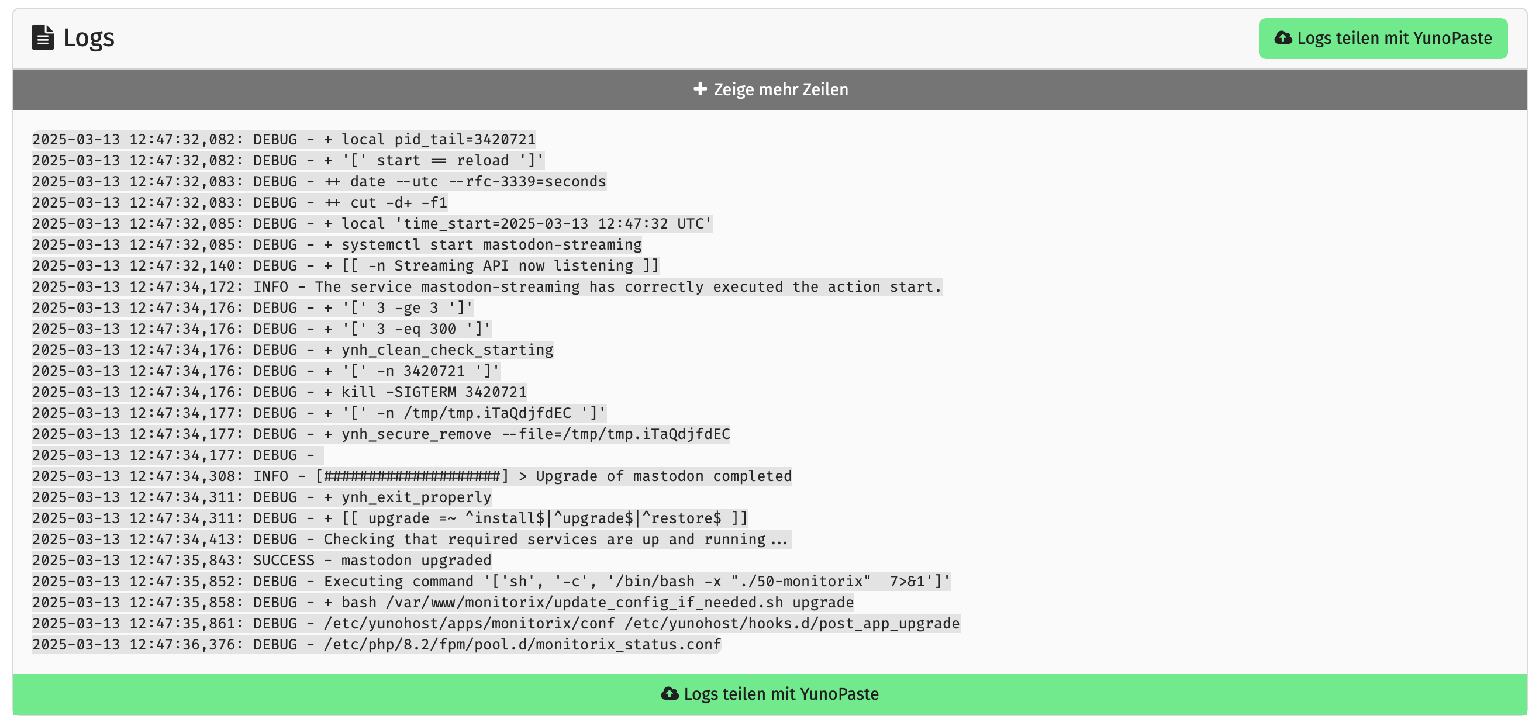The height and width of the screenshot is (726, 1539).
Task: Click the ynh_secure_remove tmp file line
Action: 381,434
